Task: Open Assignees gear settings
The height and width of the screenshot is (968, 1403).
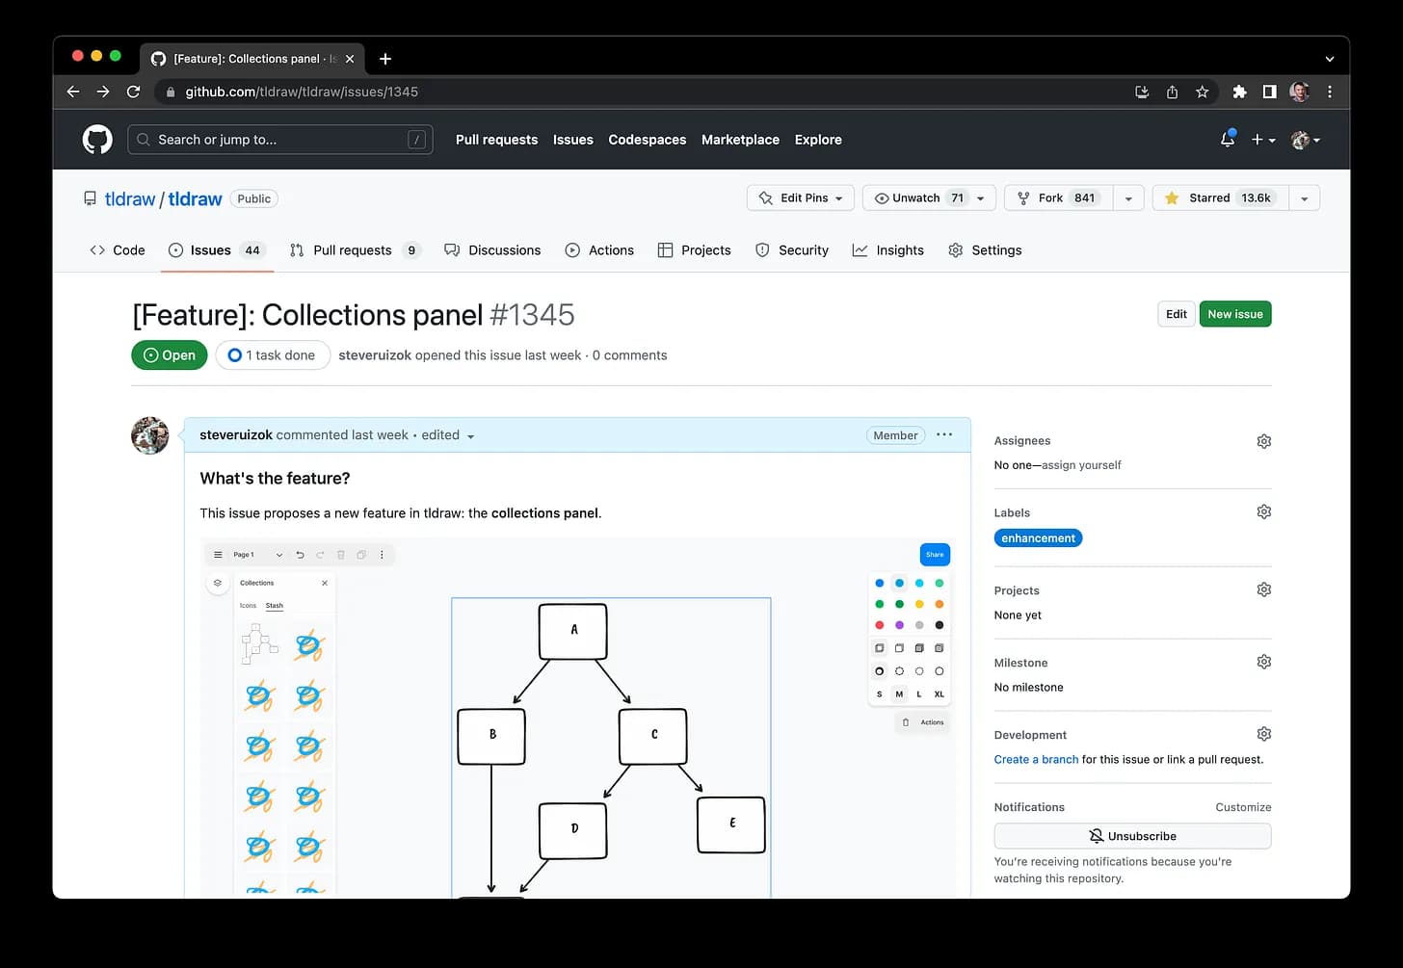Action: pyautogui.click(x=1263, y=441)
